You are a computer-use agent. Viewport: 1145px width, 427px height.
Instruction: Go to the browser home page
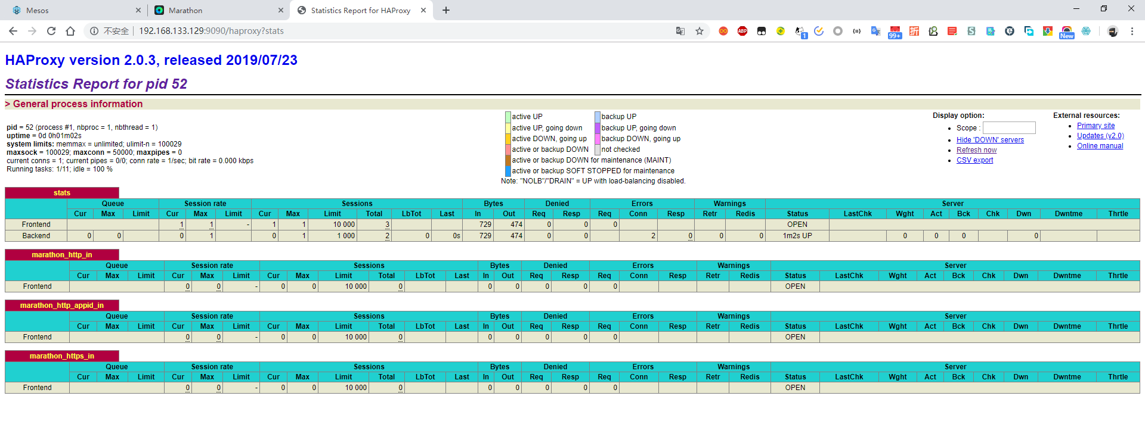pyautogui.click(x=70, y=31)
